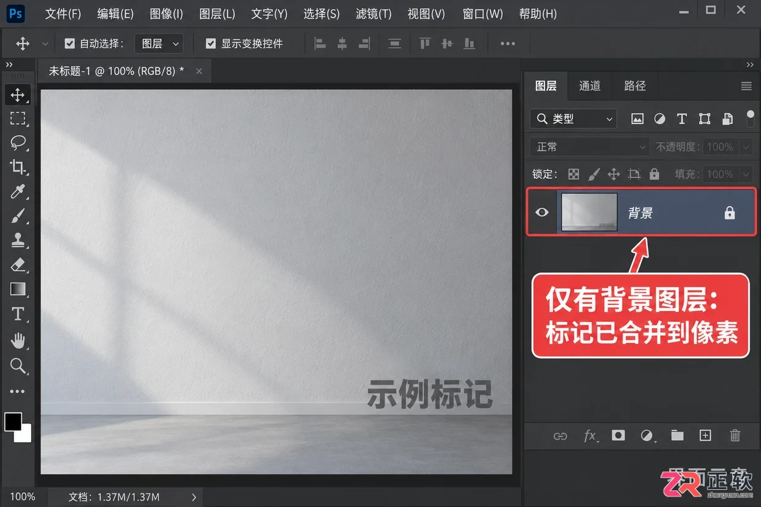The width and height of the screenshot is (761, 507).
Task: Select the Hand tool
Action: pyautogui.click(x=18, y=340)
